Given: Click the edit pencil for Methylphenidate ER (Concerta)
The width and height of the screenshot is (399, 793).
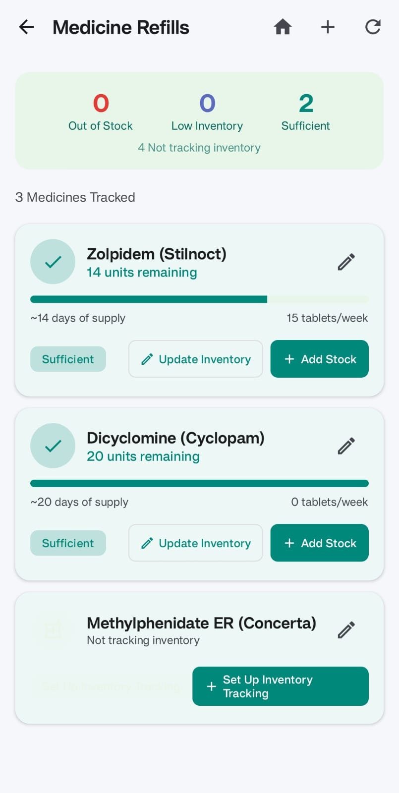Looking at the screenshot, I should click(346, 629).
